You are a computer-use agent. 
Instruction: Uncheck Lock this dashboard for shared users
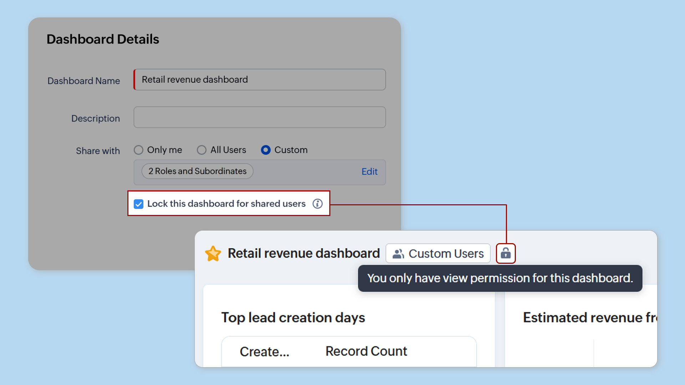point(138,204)
